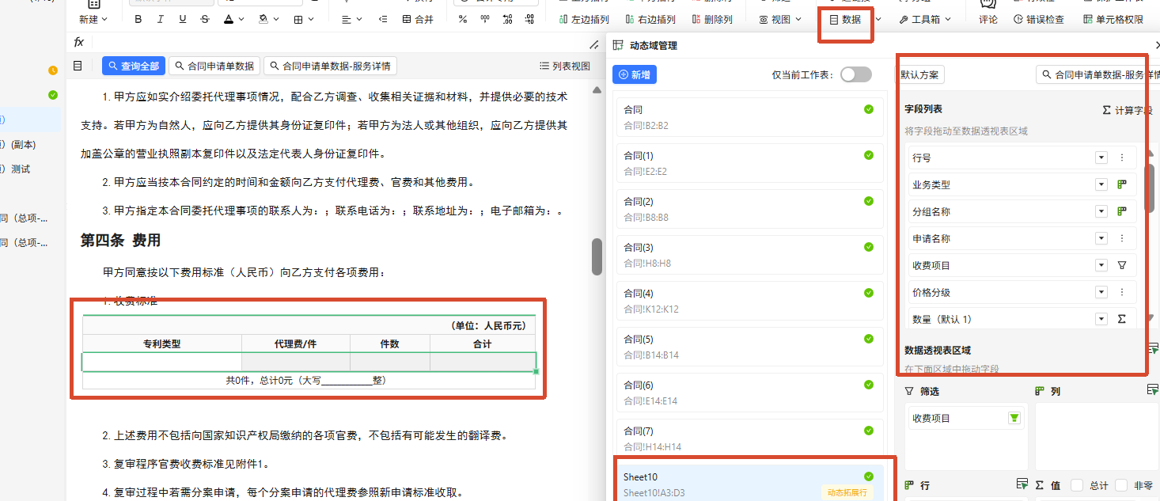1160x501 pixels.
Task: Click the panel icon left of 查询全部
Action: pos(78,66)
